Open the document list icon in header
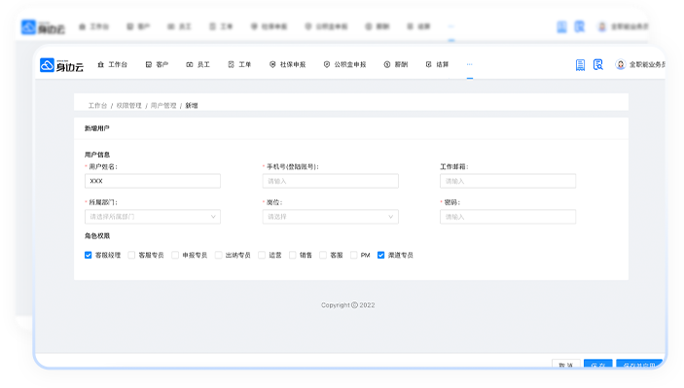The image size is (684, 388). (x=580, y=65)
